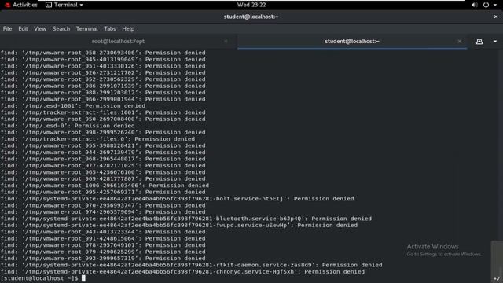This screenshot has height=283, width=503.
Task: Click '/tmp/.esd-0' Permission denied line
Action: [x=68, y=126]
